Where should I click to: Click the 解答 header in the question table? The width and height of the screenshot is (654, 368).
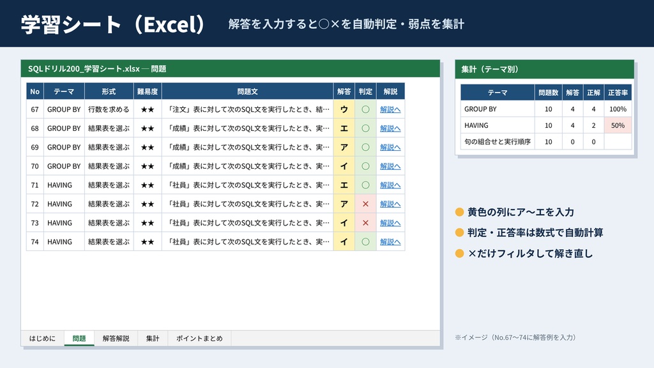pyautogui.click(x=344, y=91)
